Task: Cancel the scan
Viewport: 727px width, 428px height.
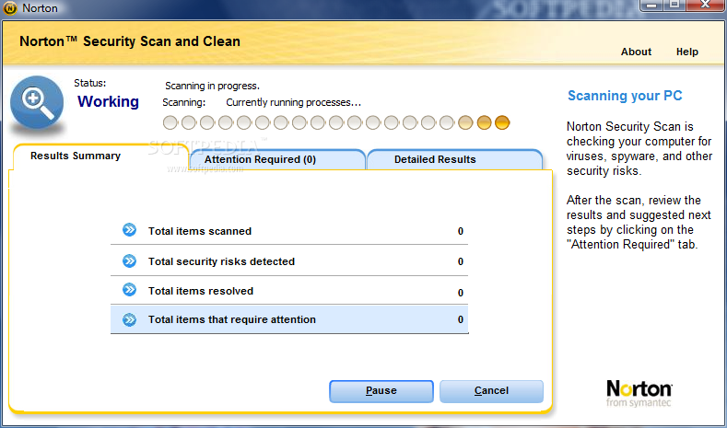Action: coord(491,391)
